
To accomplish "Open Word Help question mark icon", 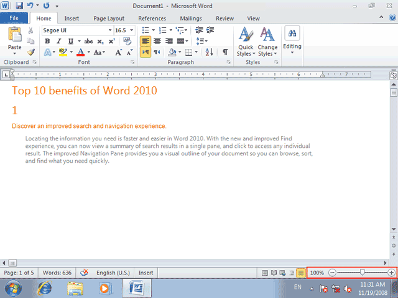I will (392, 17).
